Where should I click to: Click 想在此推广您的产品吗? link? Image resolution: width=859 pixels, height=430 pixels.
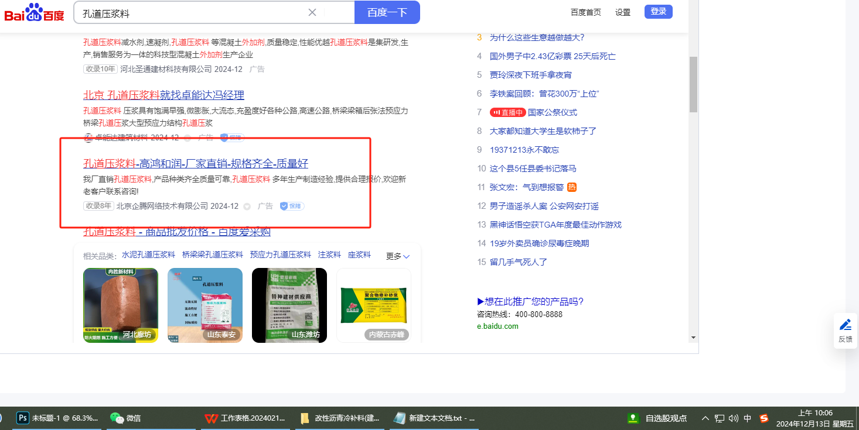point(530,302)
